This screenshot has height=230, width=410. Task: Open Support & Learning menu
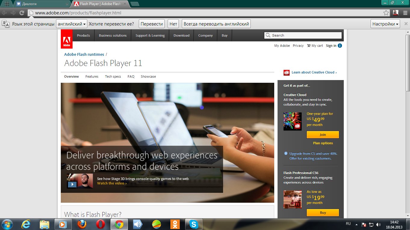(150, 35)
